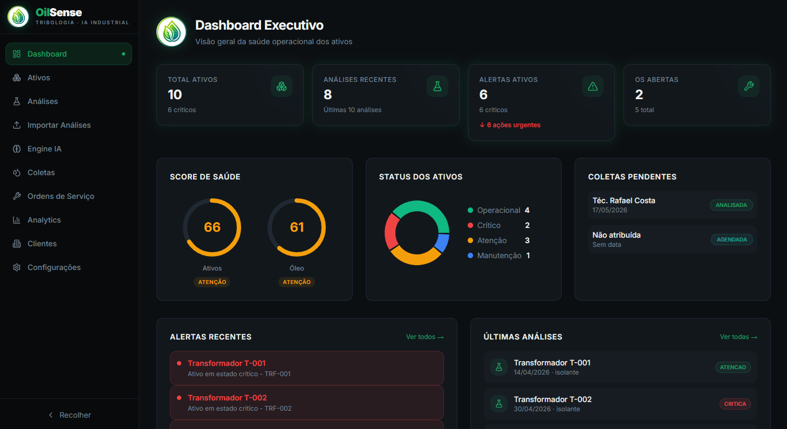Go to Ativos in the sidebar
787x429 pixels.
click(69, 78)
